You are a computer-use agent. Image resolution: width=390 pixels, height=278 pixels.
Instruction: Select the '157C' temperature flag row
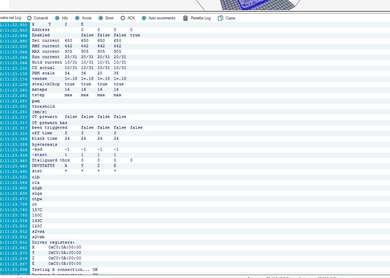pyautogui.click(x=37, y=210)
